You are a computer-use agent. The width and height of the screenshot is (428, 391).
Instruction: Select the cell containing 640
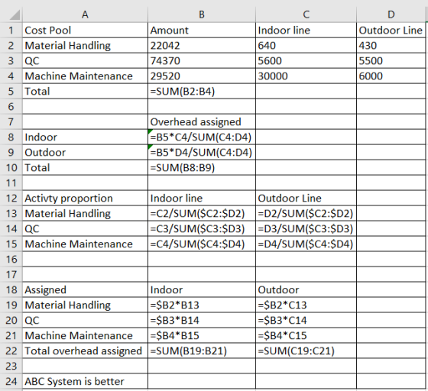pyautogui.click(x=306, y=45)
